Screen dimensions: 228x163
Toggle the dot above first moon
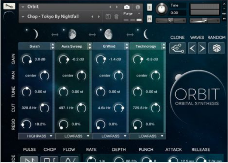[x=27, y=30]
